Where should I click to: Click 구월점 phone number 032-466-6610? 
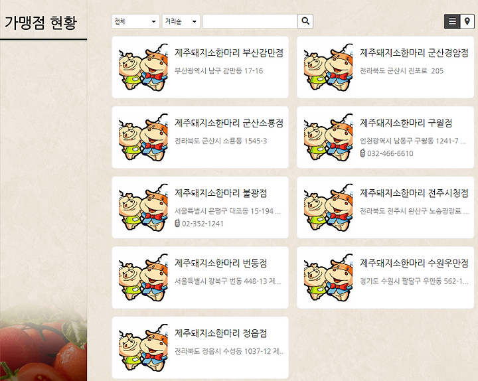point(390,153)
